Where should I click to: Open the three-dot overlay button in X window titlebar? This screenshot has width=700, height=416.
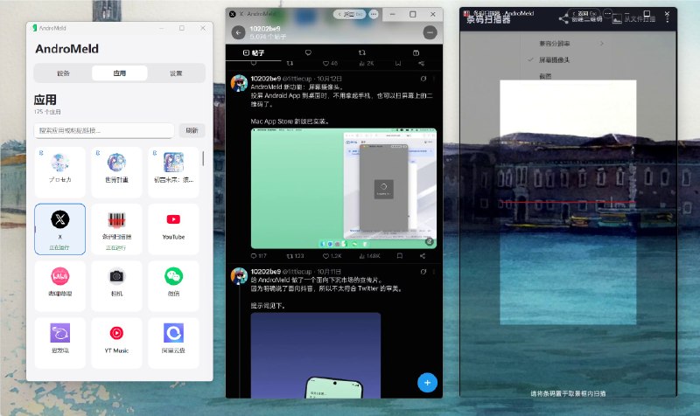tap(374, 14)
